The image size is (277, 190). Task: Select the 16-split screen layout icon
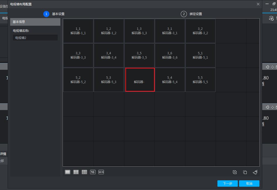click(x=93, y=172)
